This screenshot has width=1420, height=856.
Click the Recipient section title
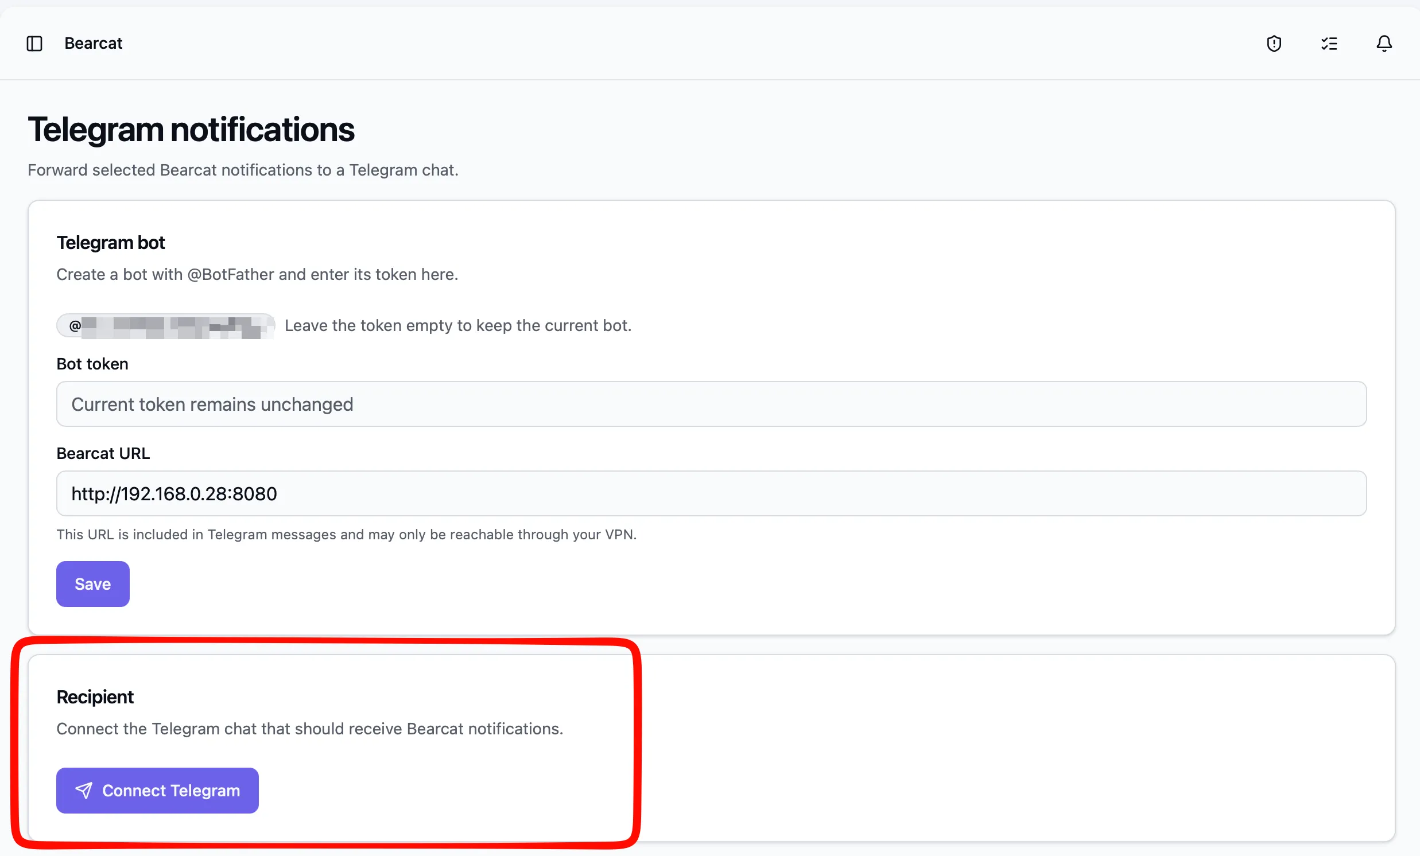coord(95,697)
